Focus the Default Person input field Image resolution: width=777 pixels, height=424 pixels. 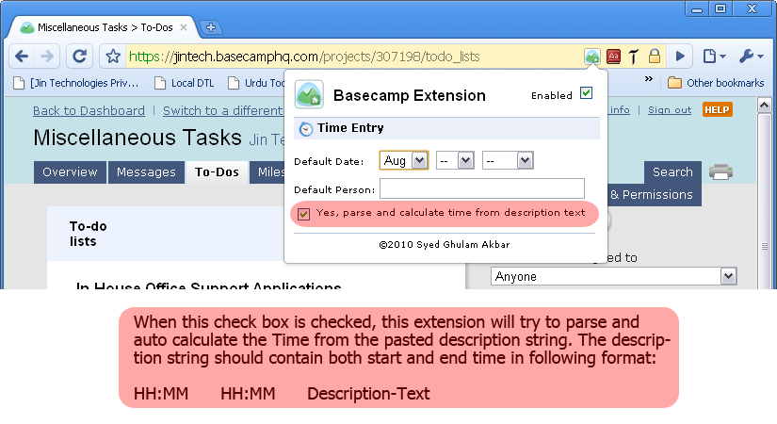coord(481,189)
